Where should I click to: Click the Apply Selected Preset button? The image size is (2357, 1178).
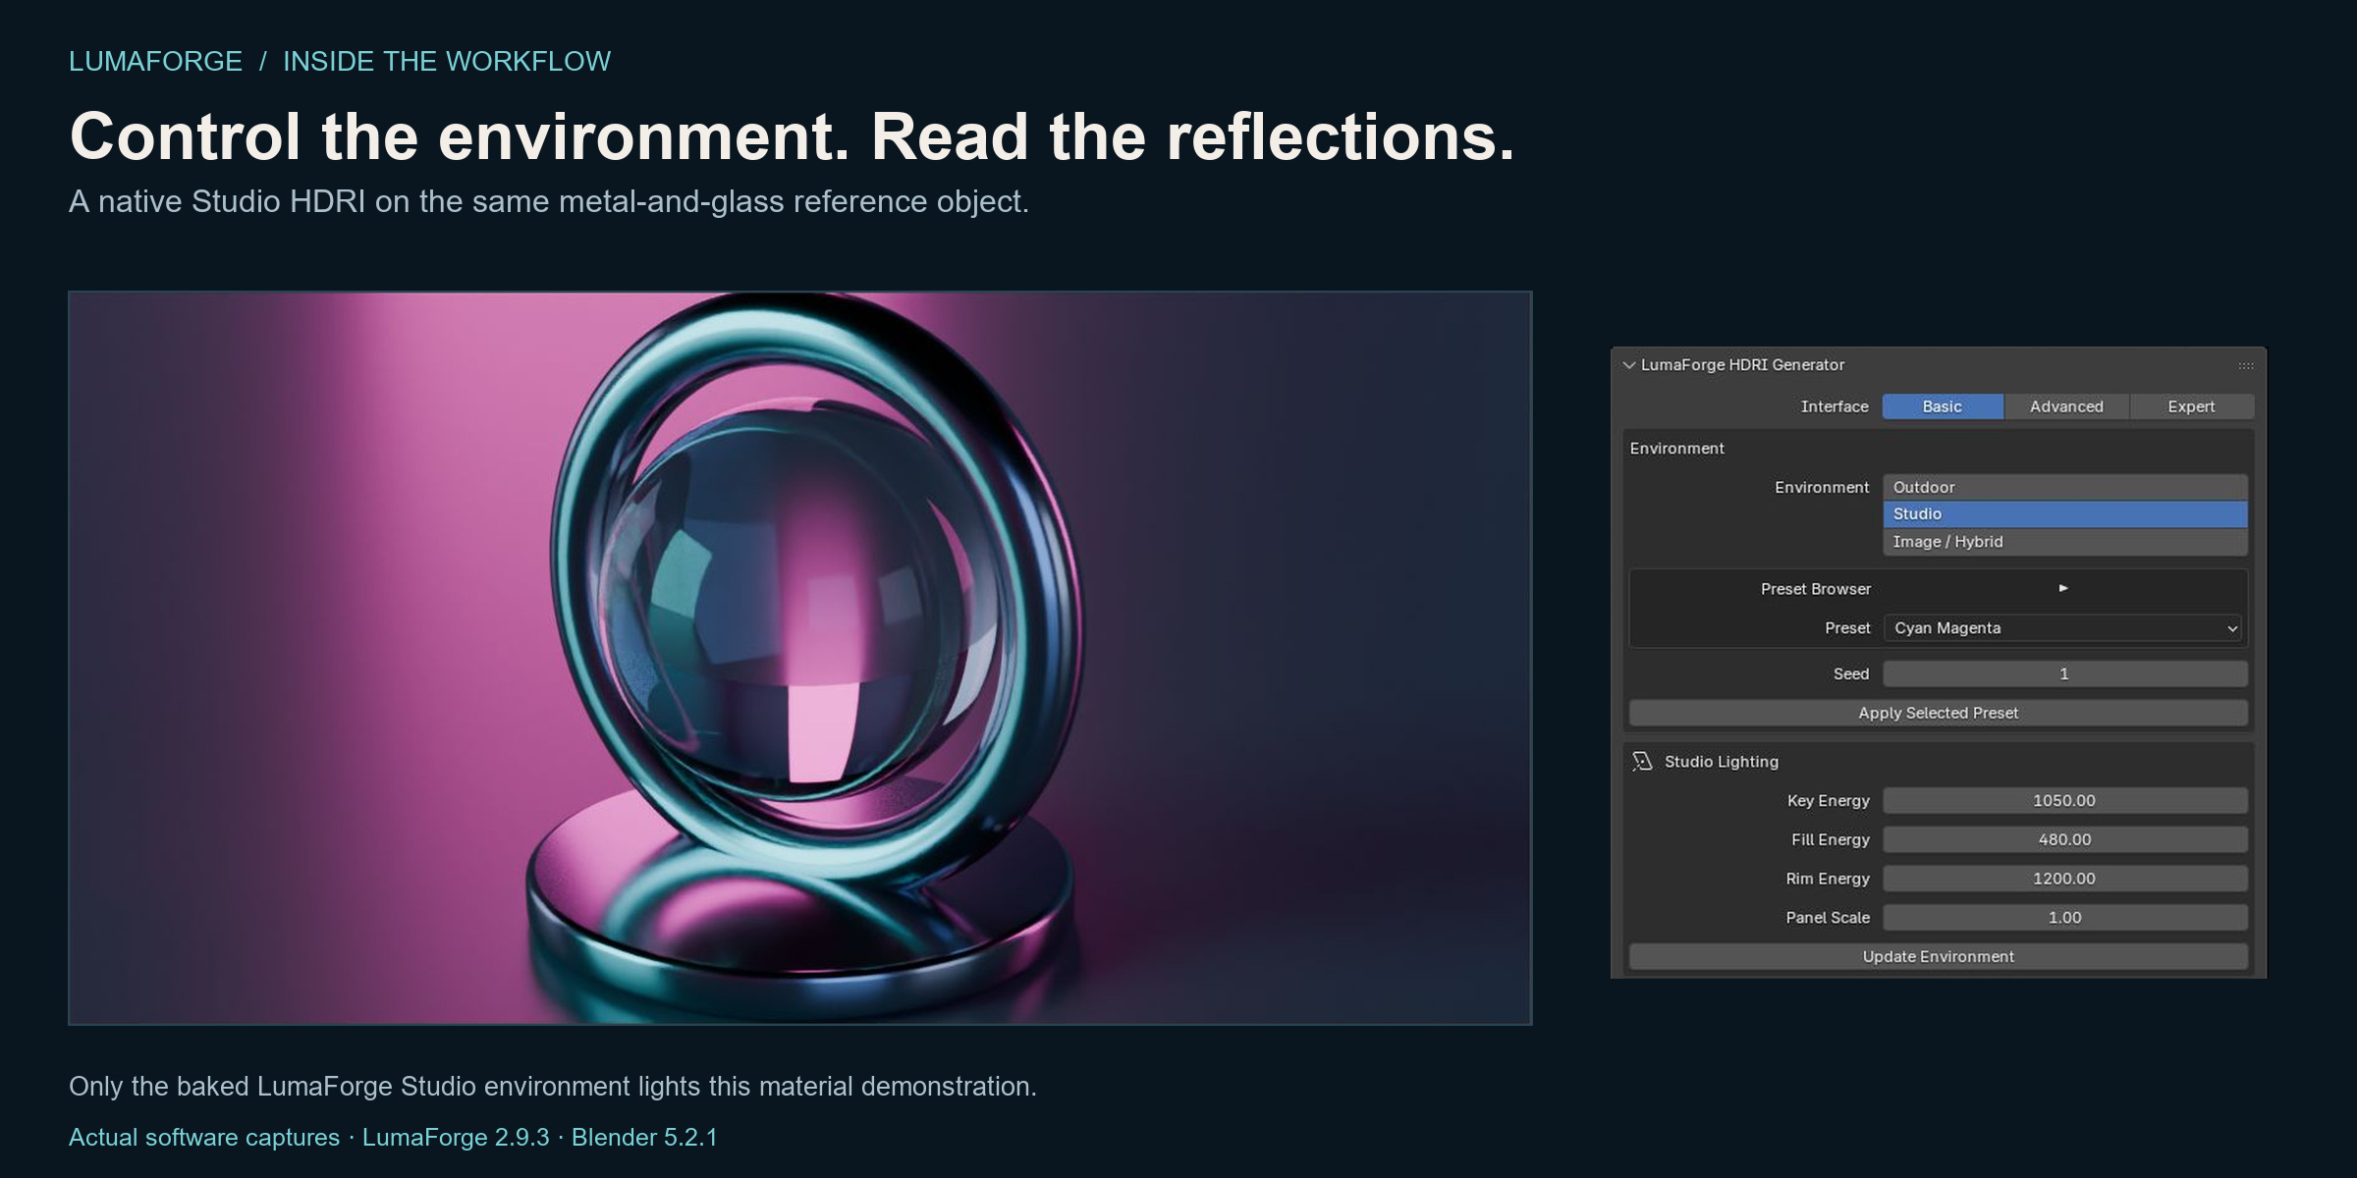point(1939,714)
